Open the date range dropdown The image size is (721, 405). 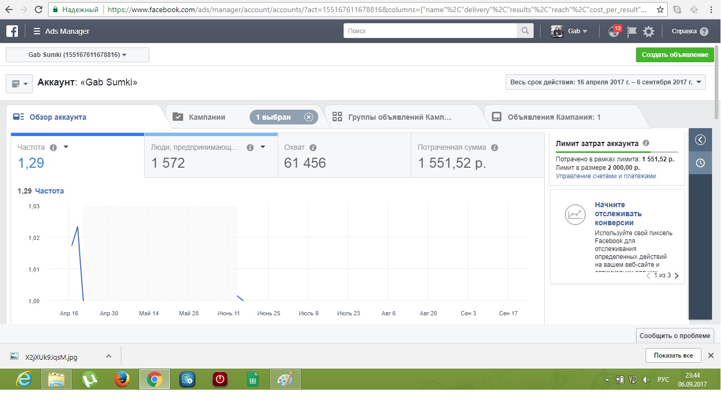click(605, 82)
